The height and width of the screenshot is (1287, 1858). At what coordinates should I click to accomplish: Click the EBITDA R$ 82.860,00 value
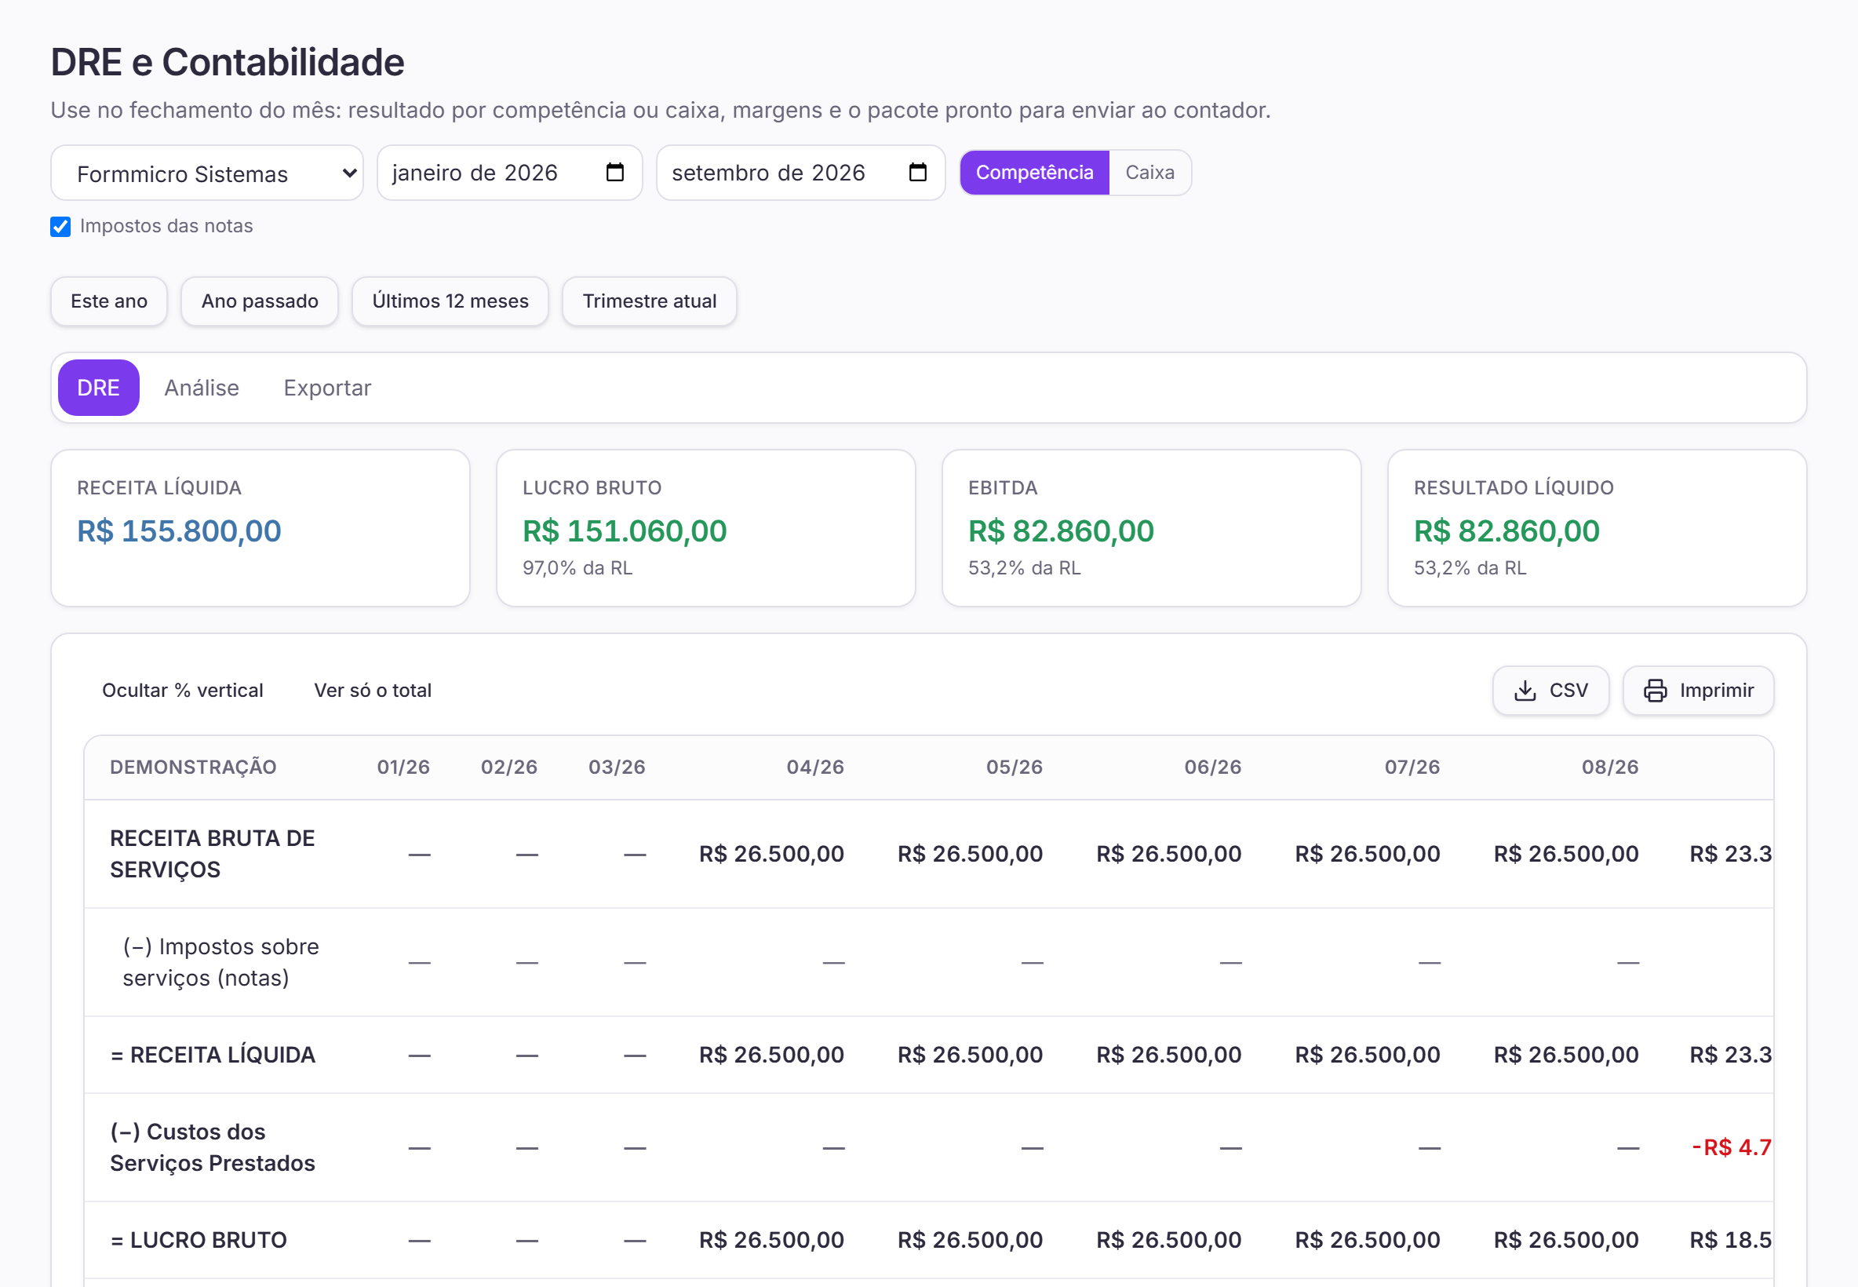tap(1061, 530)
